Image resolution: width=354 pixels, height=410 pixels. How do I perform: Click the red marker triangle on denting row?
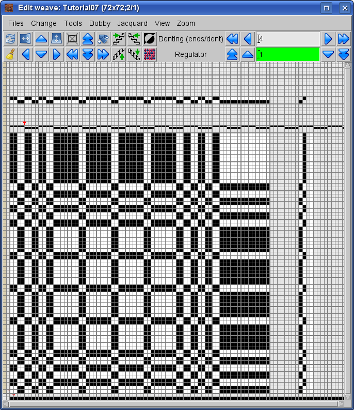(x=24, y=123)
